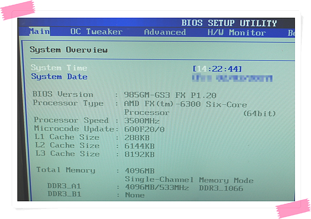311x219 pixels.
Task: Click the 3500MHz speed value
Action: click(142, 121)
